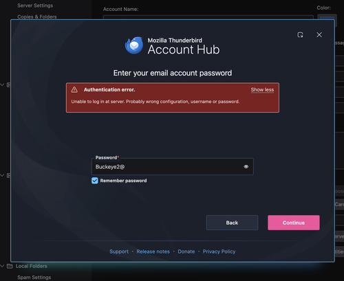The width and height of the screenshot is (344, 281).
Task: Click the Authentication error heading text
Action: point(109,89)
